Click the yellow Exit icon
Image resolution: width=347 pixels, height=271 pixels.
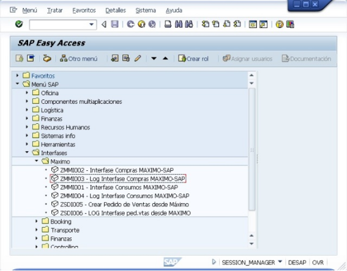click(x=141, y=24)
